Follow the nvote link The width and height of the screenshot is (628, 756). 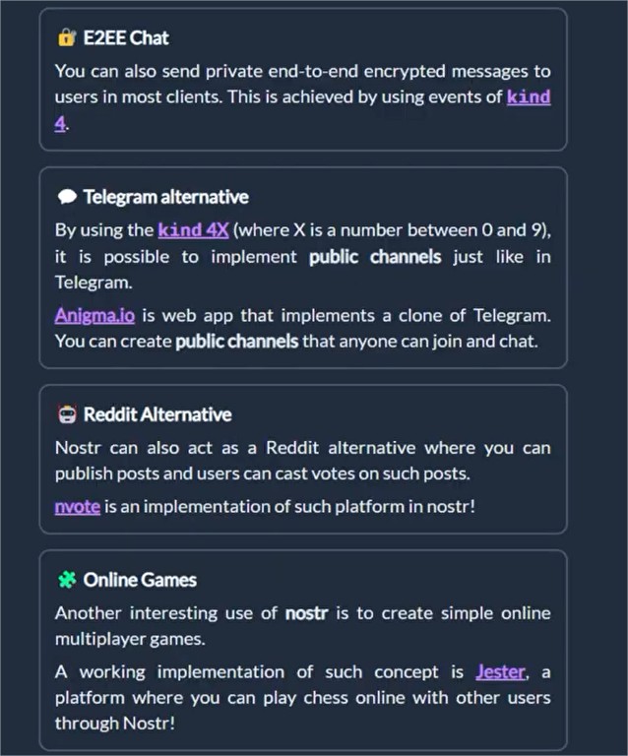pos(78,507)
